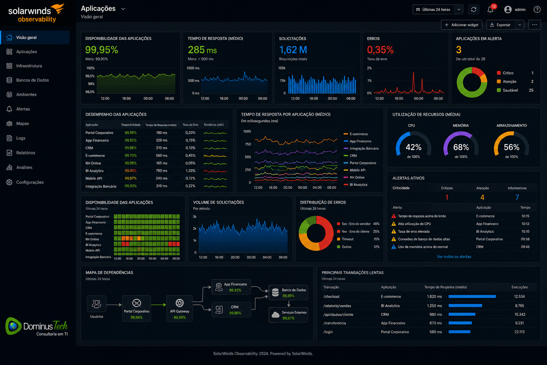Click the Informativos count 7
Screen dimensions: 547x365
click(x=517, y=197)
